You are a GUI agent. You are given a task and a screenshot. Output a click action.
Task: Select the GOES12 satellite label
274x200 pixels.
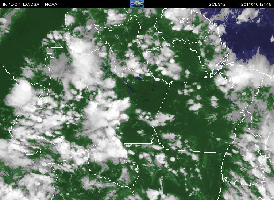(x=217, y=4)
